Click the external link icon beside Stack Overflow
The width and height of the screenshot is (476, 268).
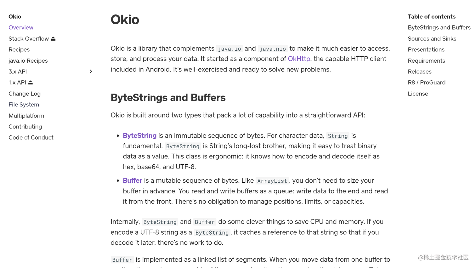pos(54,38)
